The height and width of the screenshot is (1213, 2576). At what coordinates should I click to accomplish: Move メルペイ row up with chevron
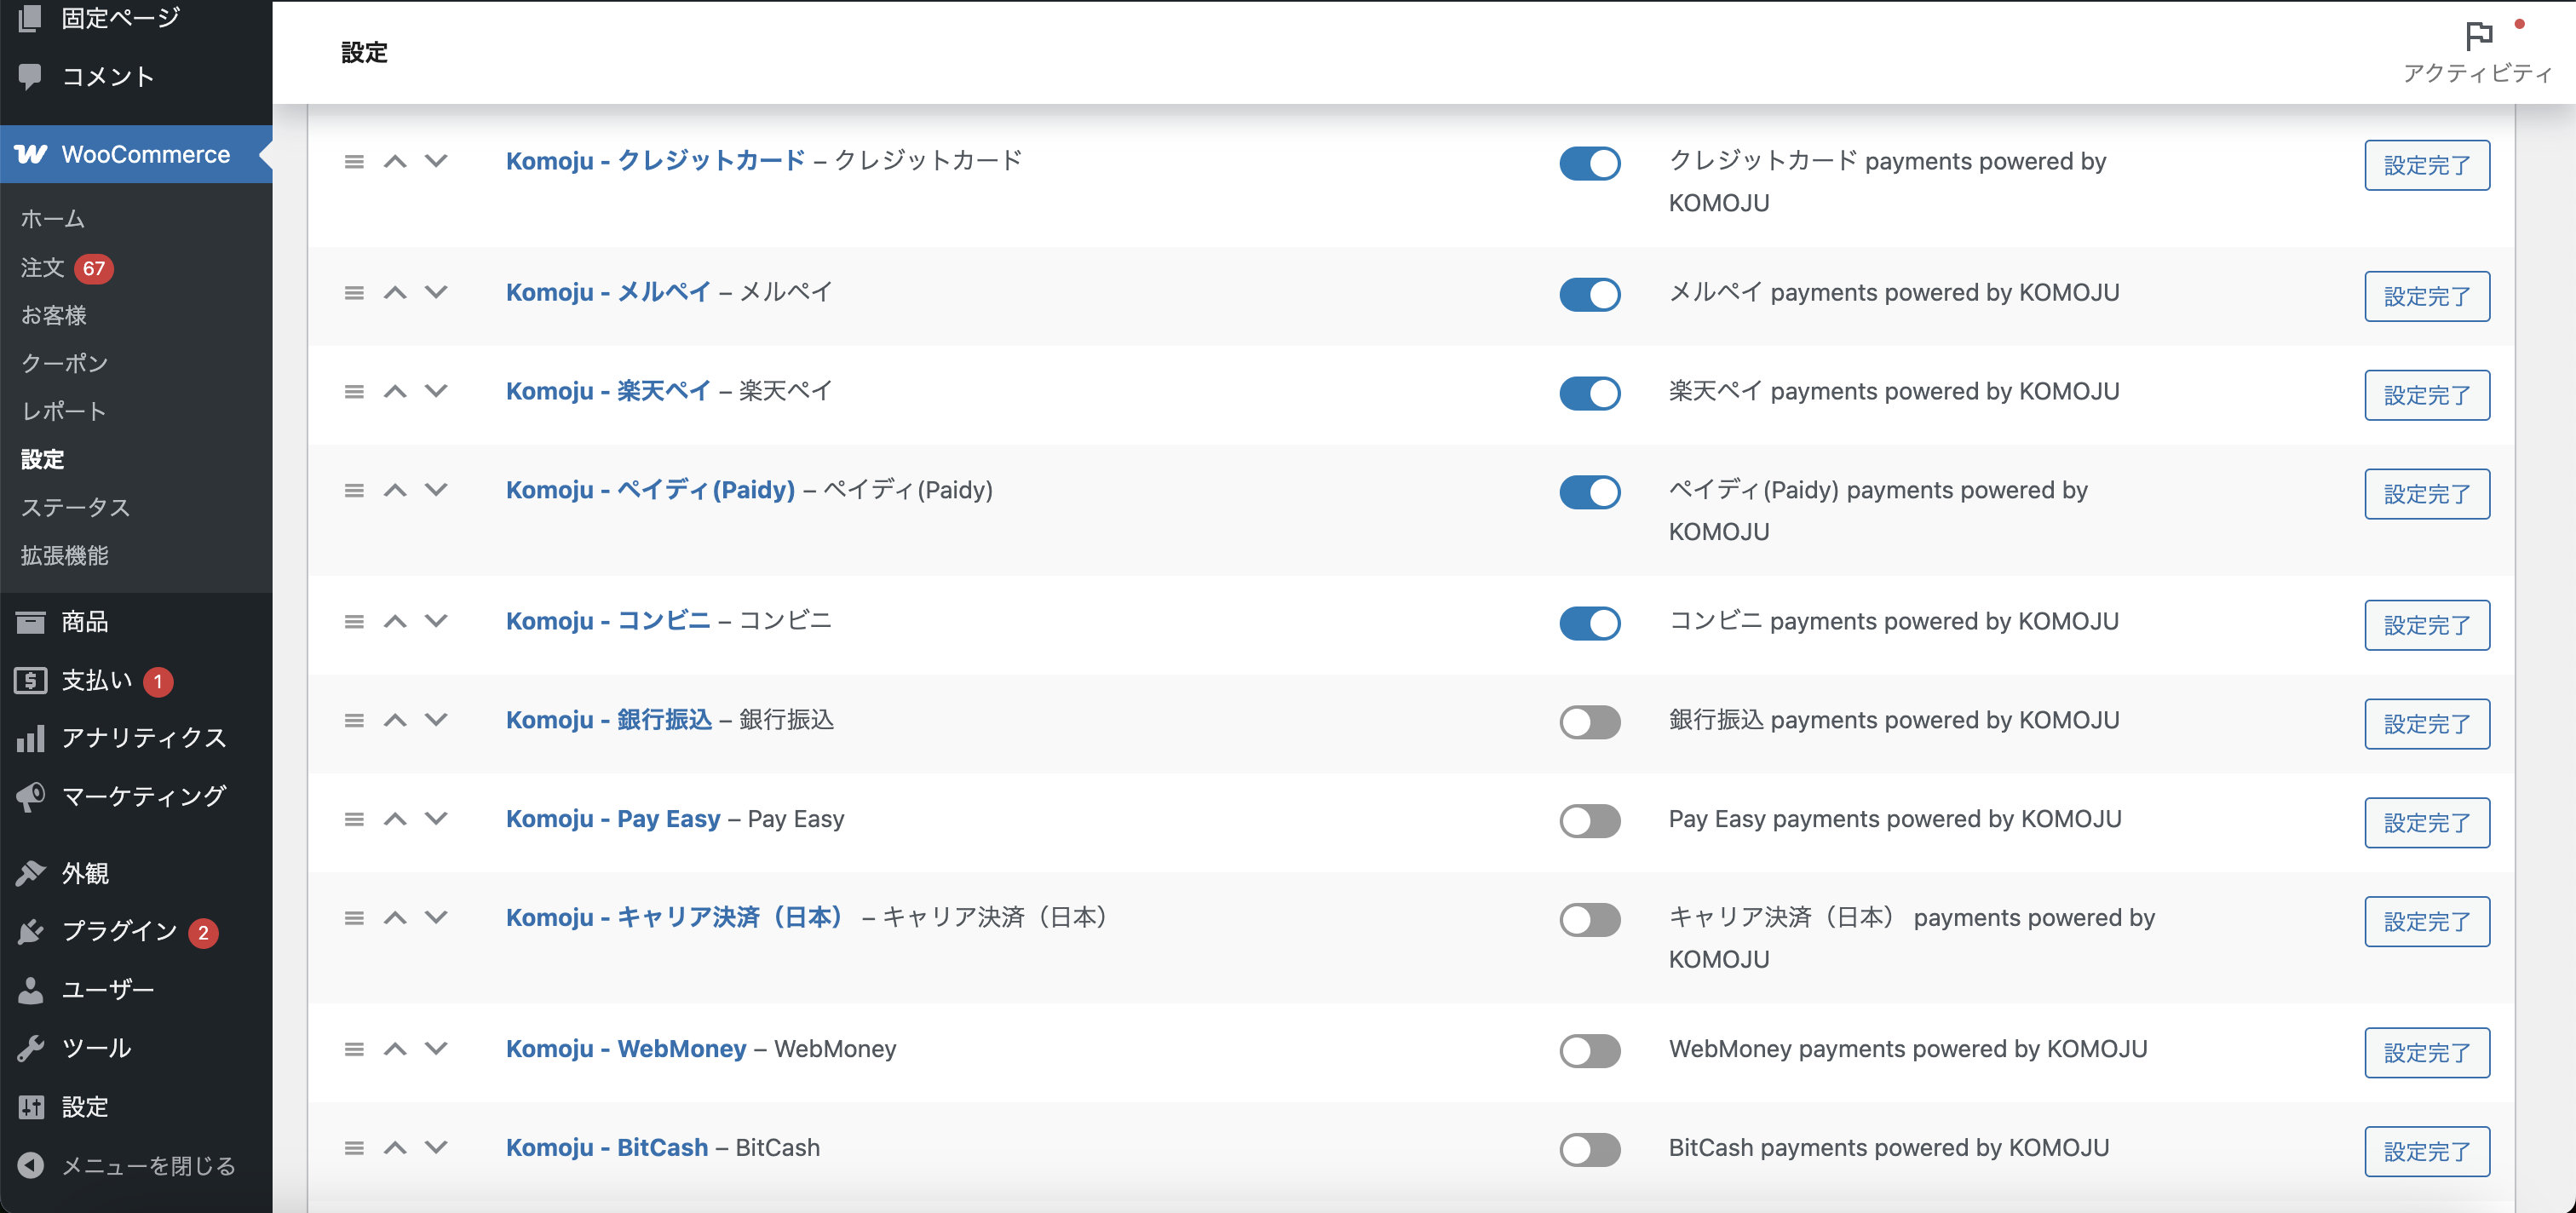click(x=395, y=292)
